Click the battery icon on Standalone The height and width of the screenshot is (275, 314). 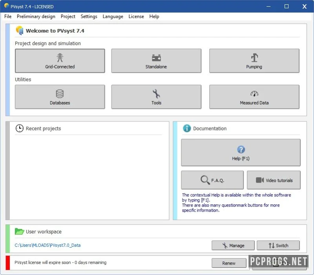tap(156, 58)
